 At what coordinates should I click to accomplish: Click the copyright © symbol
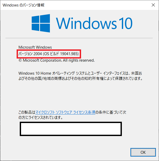(x=20, y=60)
